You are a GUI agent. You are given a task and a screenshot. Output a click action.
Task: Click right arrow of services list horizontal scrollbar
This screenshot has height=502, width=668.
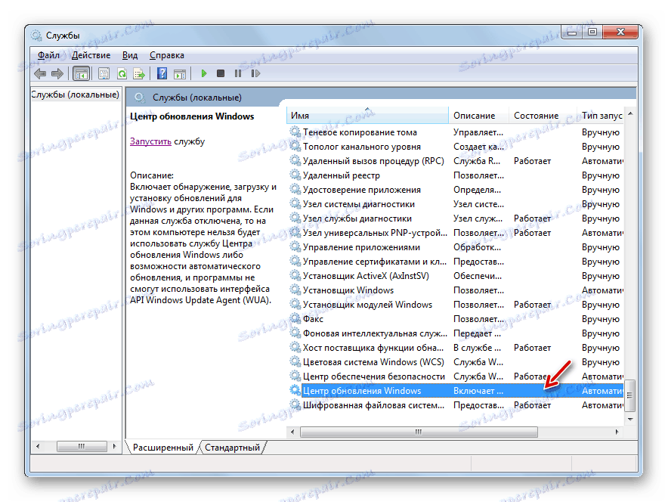pyautogui.click(x=617, y=432)
